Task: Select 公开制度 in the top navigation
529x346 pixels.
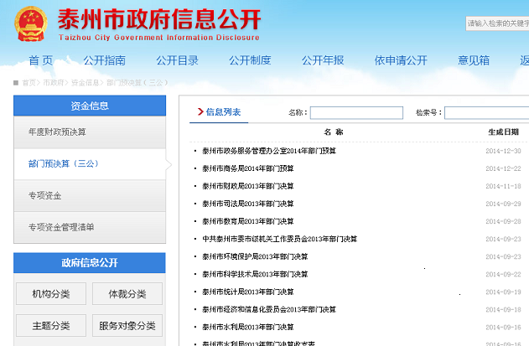Action: point(250,60)
